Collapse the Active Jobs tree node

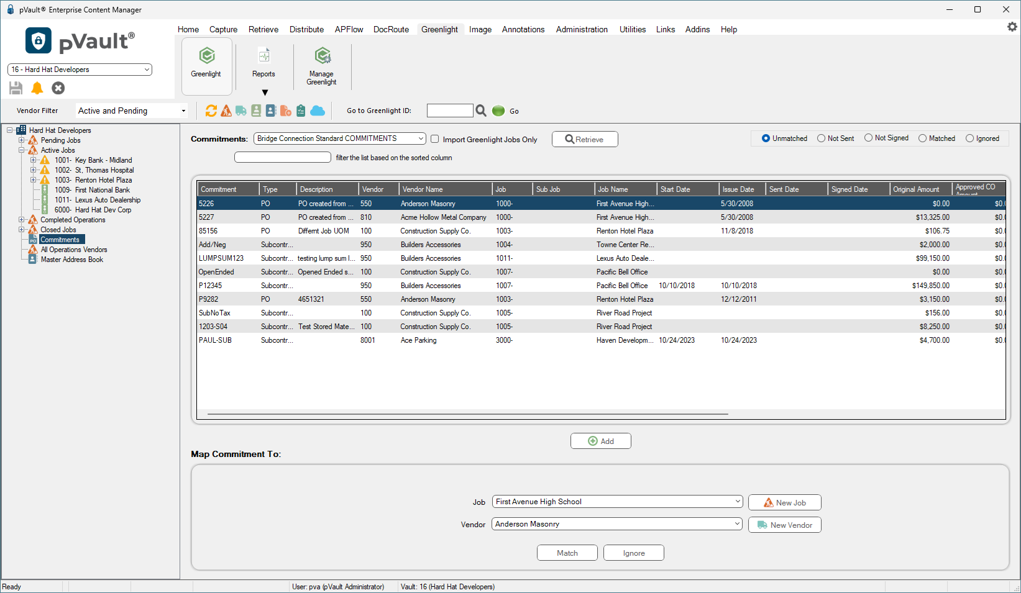point(22,150)
